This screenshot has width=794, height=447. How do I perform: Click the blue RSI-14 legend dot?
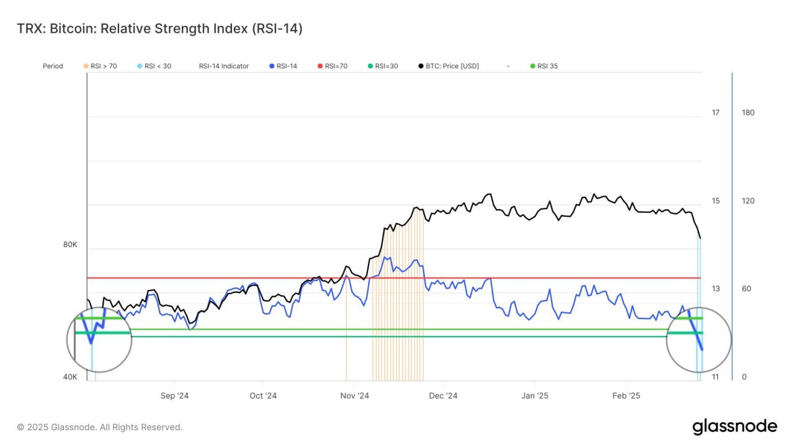tap(272, 66)
